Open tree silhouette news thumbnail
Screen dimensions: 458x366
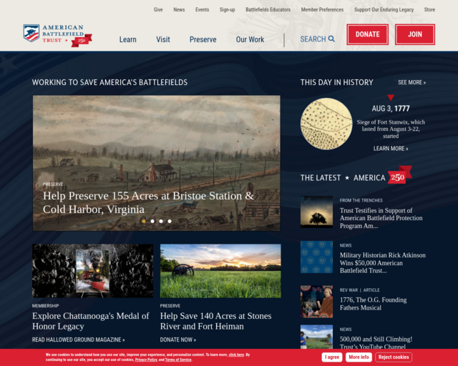[x=316, y=212]
